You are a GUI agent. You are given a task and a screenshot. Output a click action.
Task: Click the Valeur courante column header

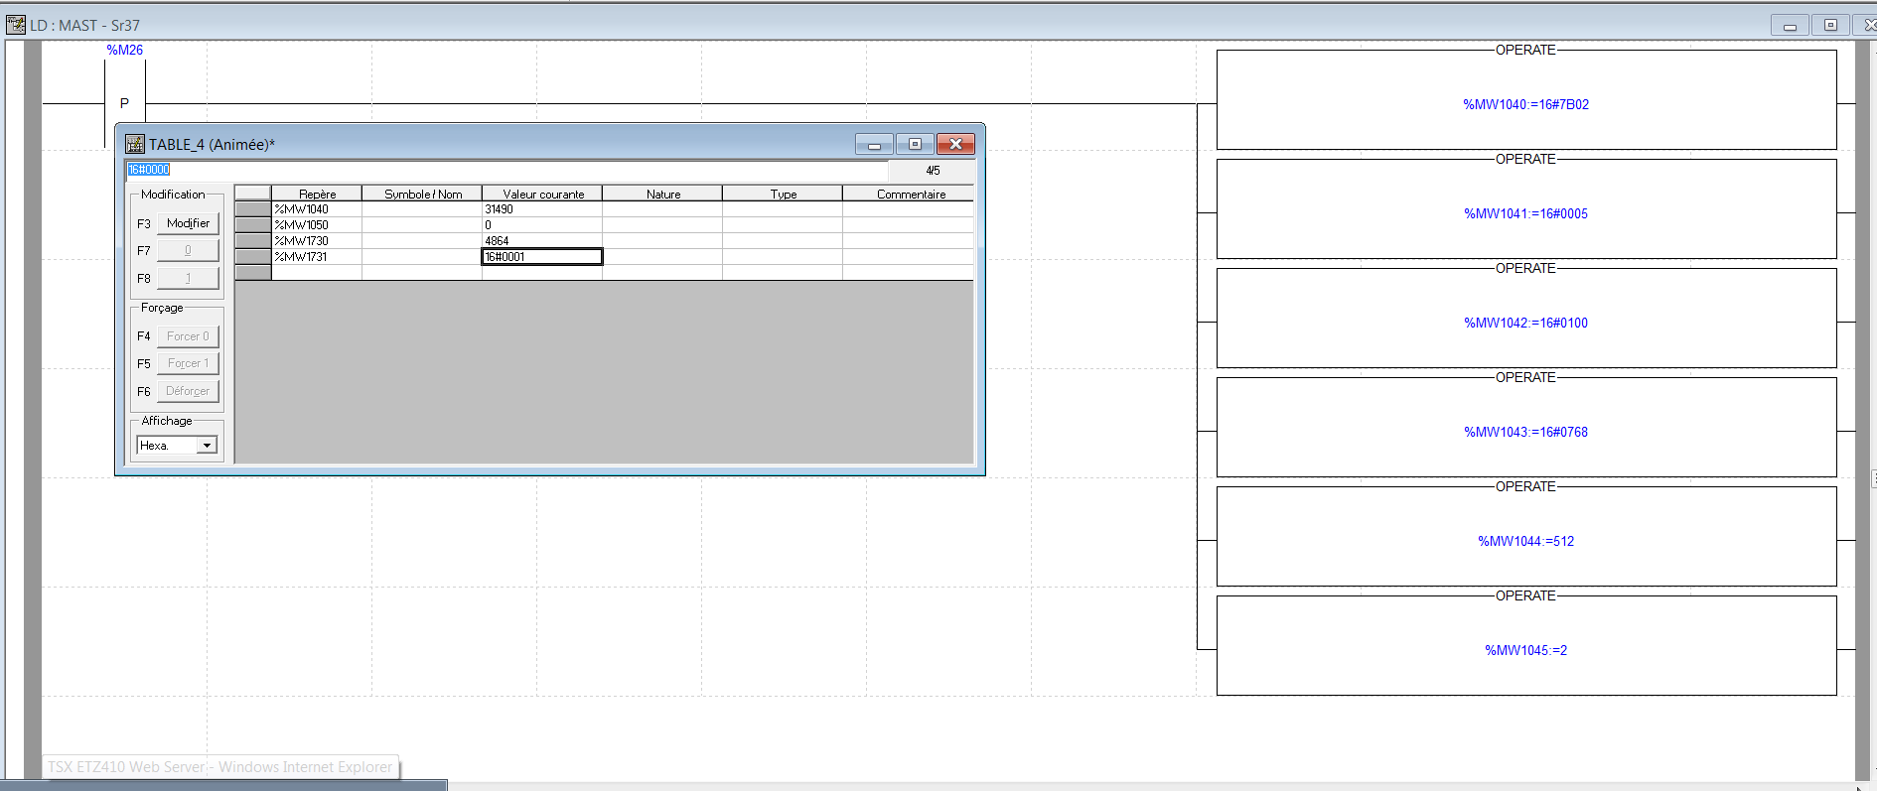click(x=542, y=194)
